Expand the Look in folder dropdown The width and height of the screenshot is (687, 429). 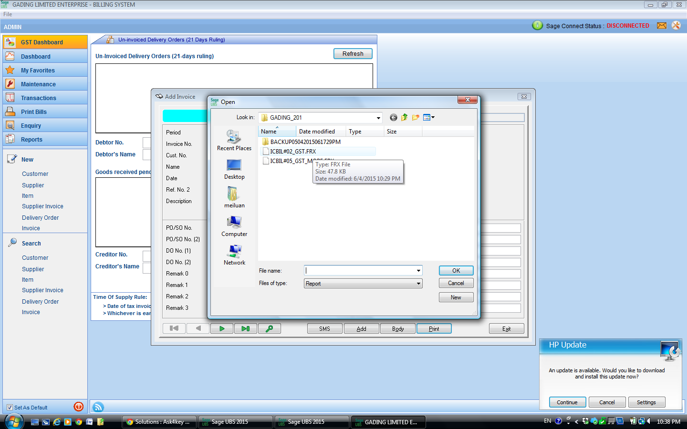(x=378, y=118)
